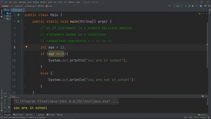This screenshot has width=211, height=119.
Task: Click the Search Everywhere magnifier icon
Action: tap(209, 6)
